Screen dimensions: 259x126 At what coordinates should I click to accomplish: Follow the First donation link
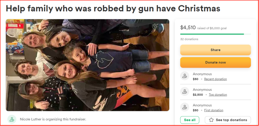[213, 110]
